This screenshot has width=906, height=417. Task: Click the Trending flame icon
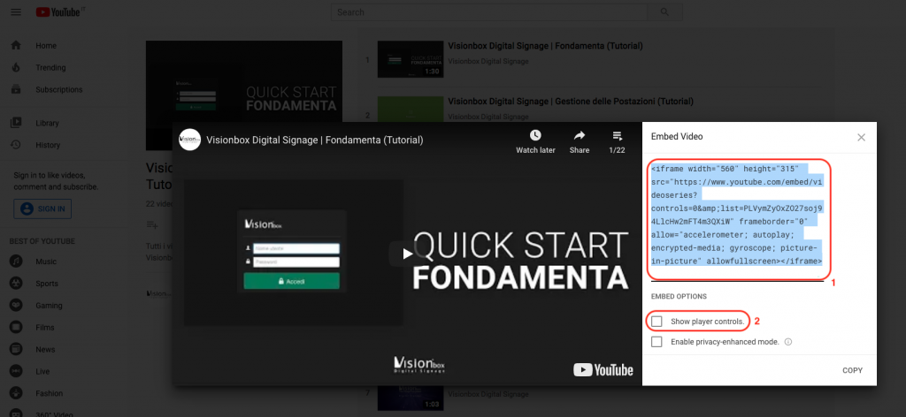tap(16, 67)
